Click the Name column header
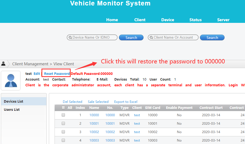 94,108
